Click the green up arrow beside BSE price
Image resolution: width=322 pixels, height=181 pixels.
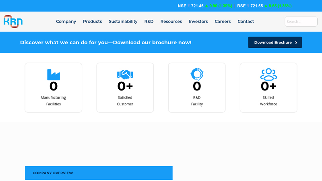point(266,6)
